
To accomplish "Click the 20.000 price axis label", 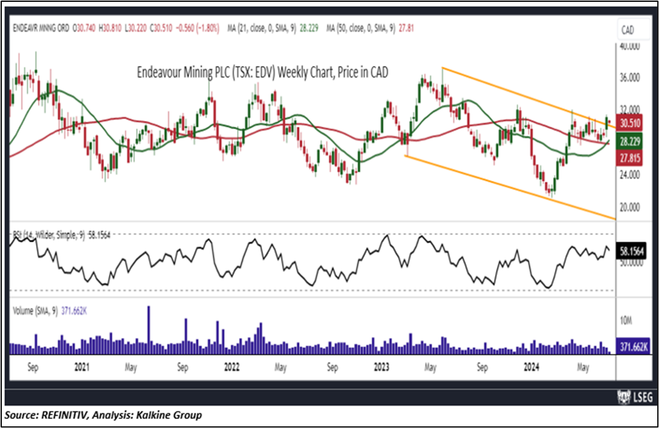I will [629, 207].
